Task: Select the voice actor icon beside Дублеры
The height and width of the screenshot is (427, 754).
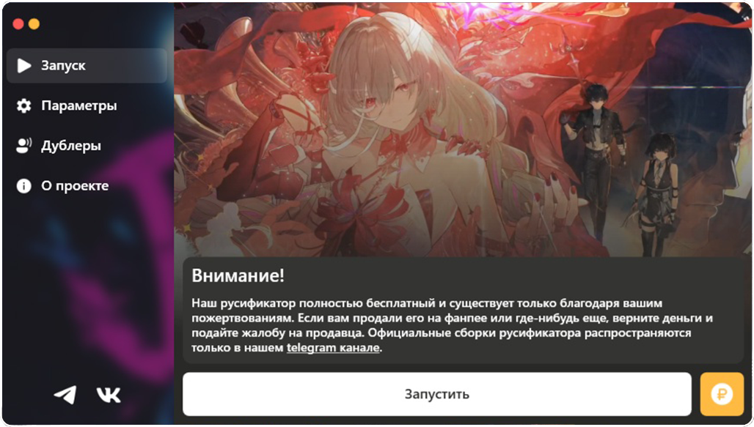Action: pos(23,146)
